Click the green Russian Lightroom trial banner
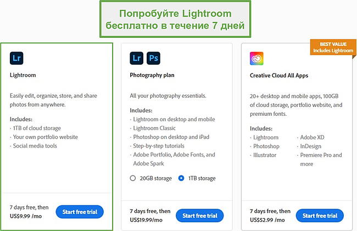The height and width of the screenshot is (231, 357). click(175, 19)
